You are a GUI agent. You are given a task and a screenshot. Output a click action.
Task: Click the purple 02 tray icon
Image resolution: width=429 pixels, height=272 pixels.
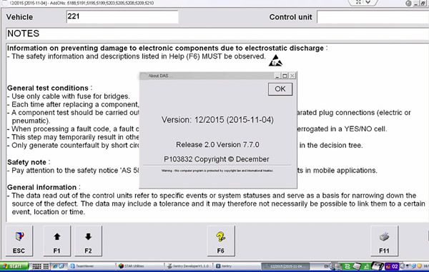(x=392, y=266)
